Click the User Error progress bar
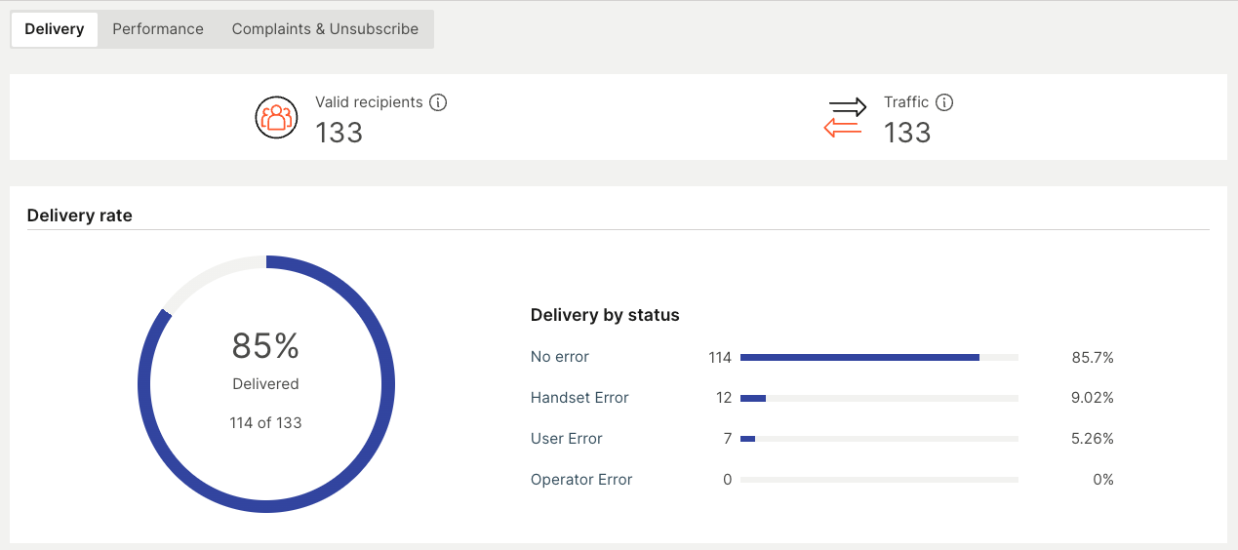Image resolution: width=1238 pixels, height=550 pixels. (x=878, y=439)
